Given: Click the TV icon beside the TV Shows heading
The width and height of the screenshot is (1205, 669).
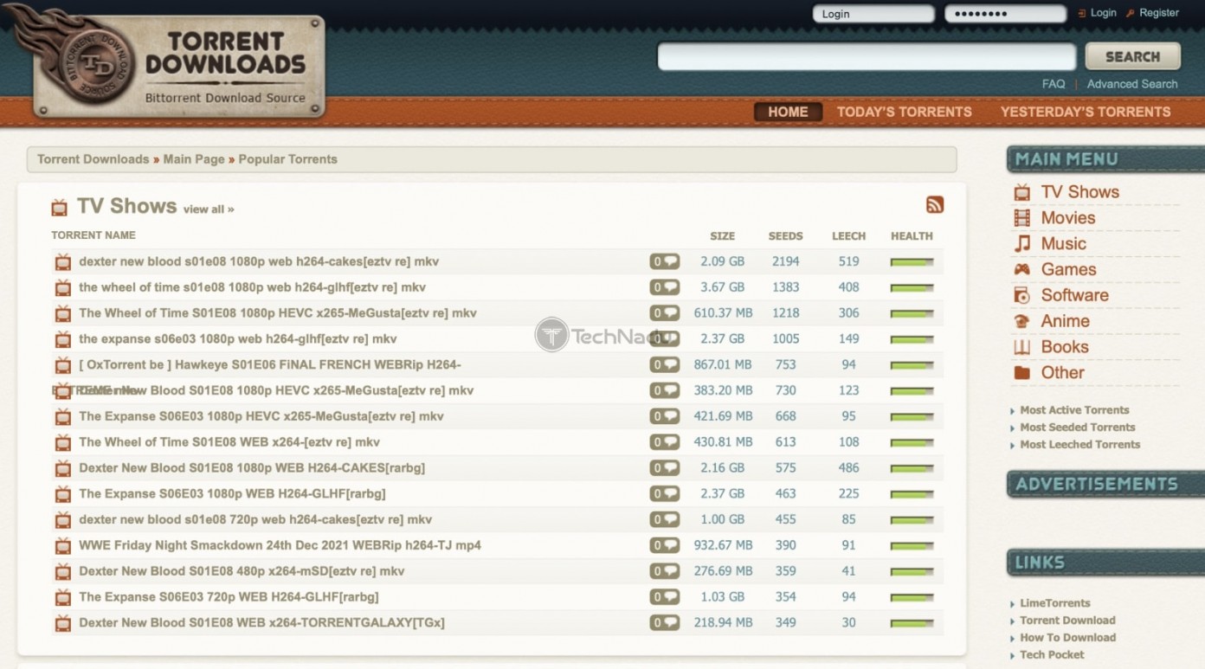Looking at the screenshot, I should [59, 207].
